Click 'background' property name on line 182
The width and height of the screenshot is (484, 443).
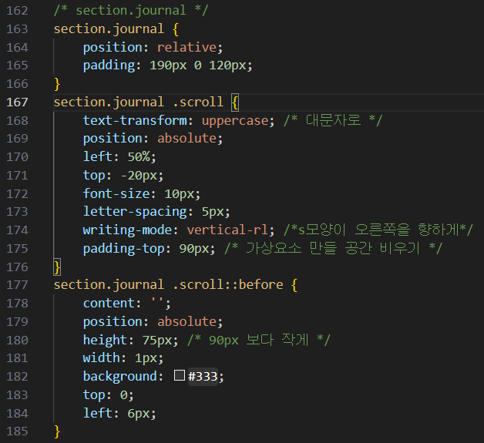120,377
